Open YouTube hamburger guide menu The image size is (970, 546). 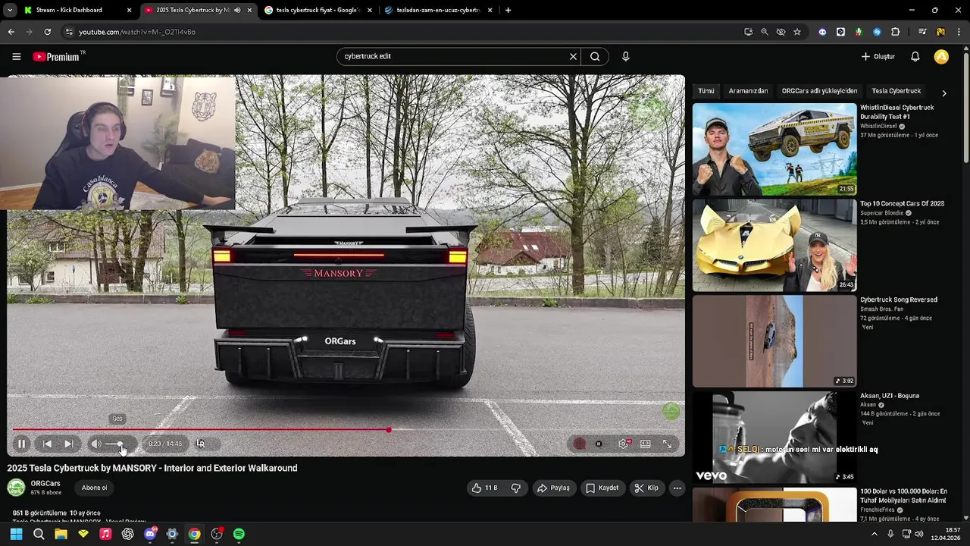16,56
